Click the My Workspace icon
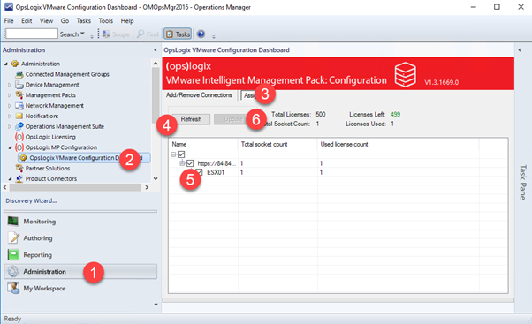532x324 pixels. pyautogui.click(x=13, y=288)
